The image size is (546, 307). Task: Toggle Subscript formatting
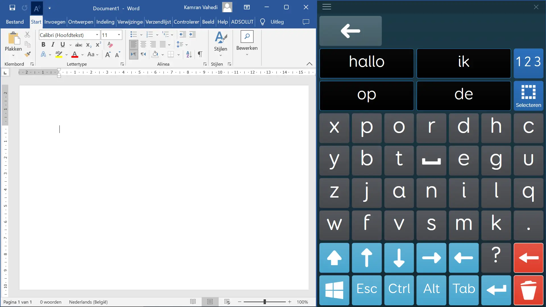[89, 45]
